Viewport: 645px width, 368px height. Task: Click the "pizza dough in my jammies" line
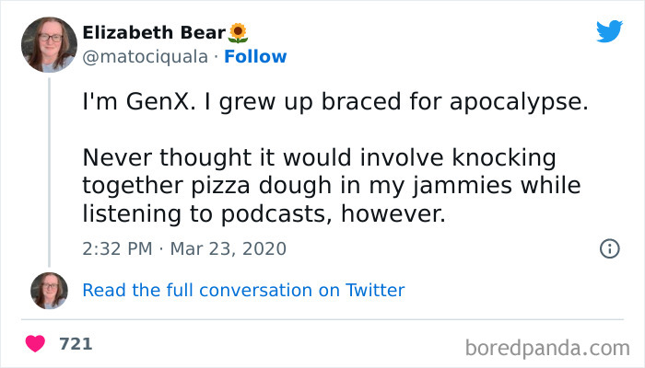[332, 187]
